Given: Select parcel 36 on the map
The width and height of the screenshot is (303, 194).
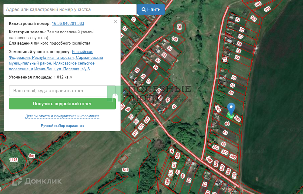Looking at the screenshot, I should click(143, 76).
